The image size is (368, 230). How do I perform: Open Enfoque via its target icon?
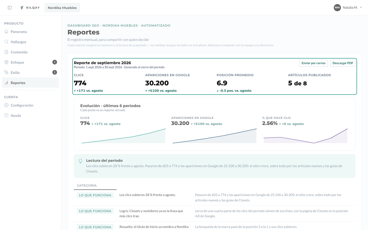(6, 62)
